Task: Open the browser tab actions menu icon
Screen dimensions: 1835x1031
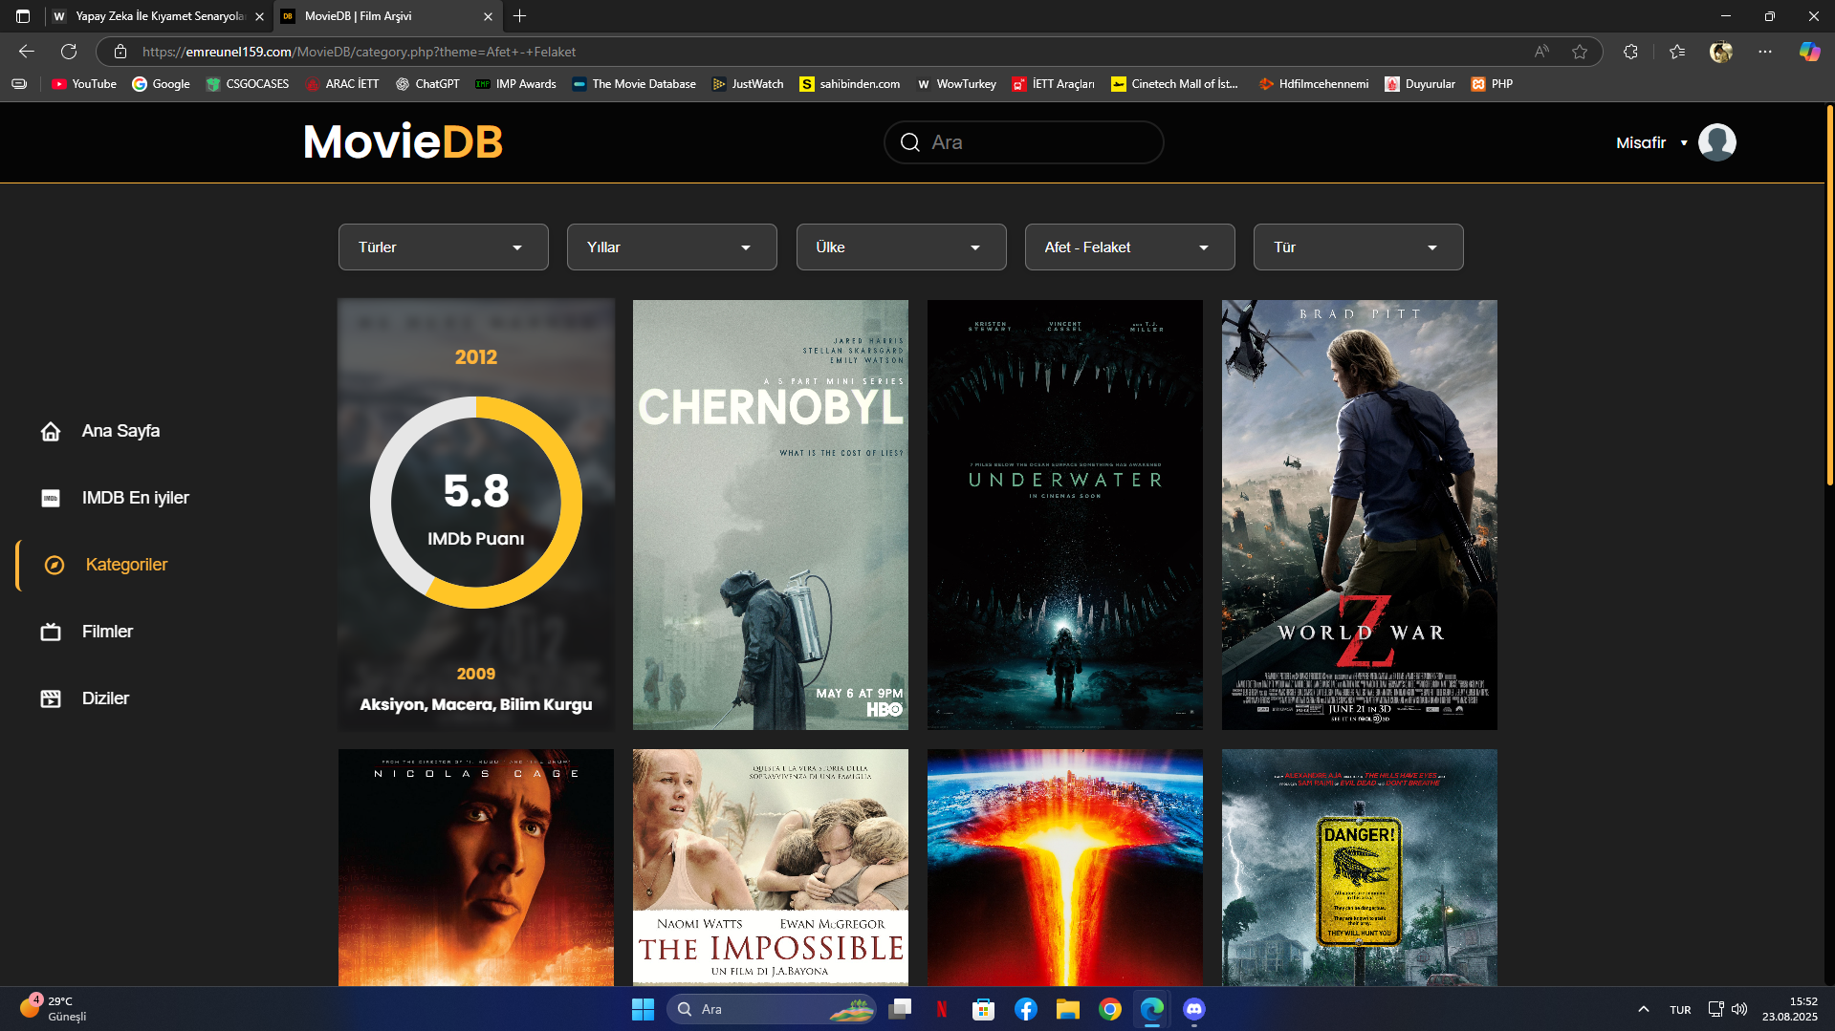Action: 23,16
